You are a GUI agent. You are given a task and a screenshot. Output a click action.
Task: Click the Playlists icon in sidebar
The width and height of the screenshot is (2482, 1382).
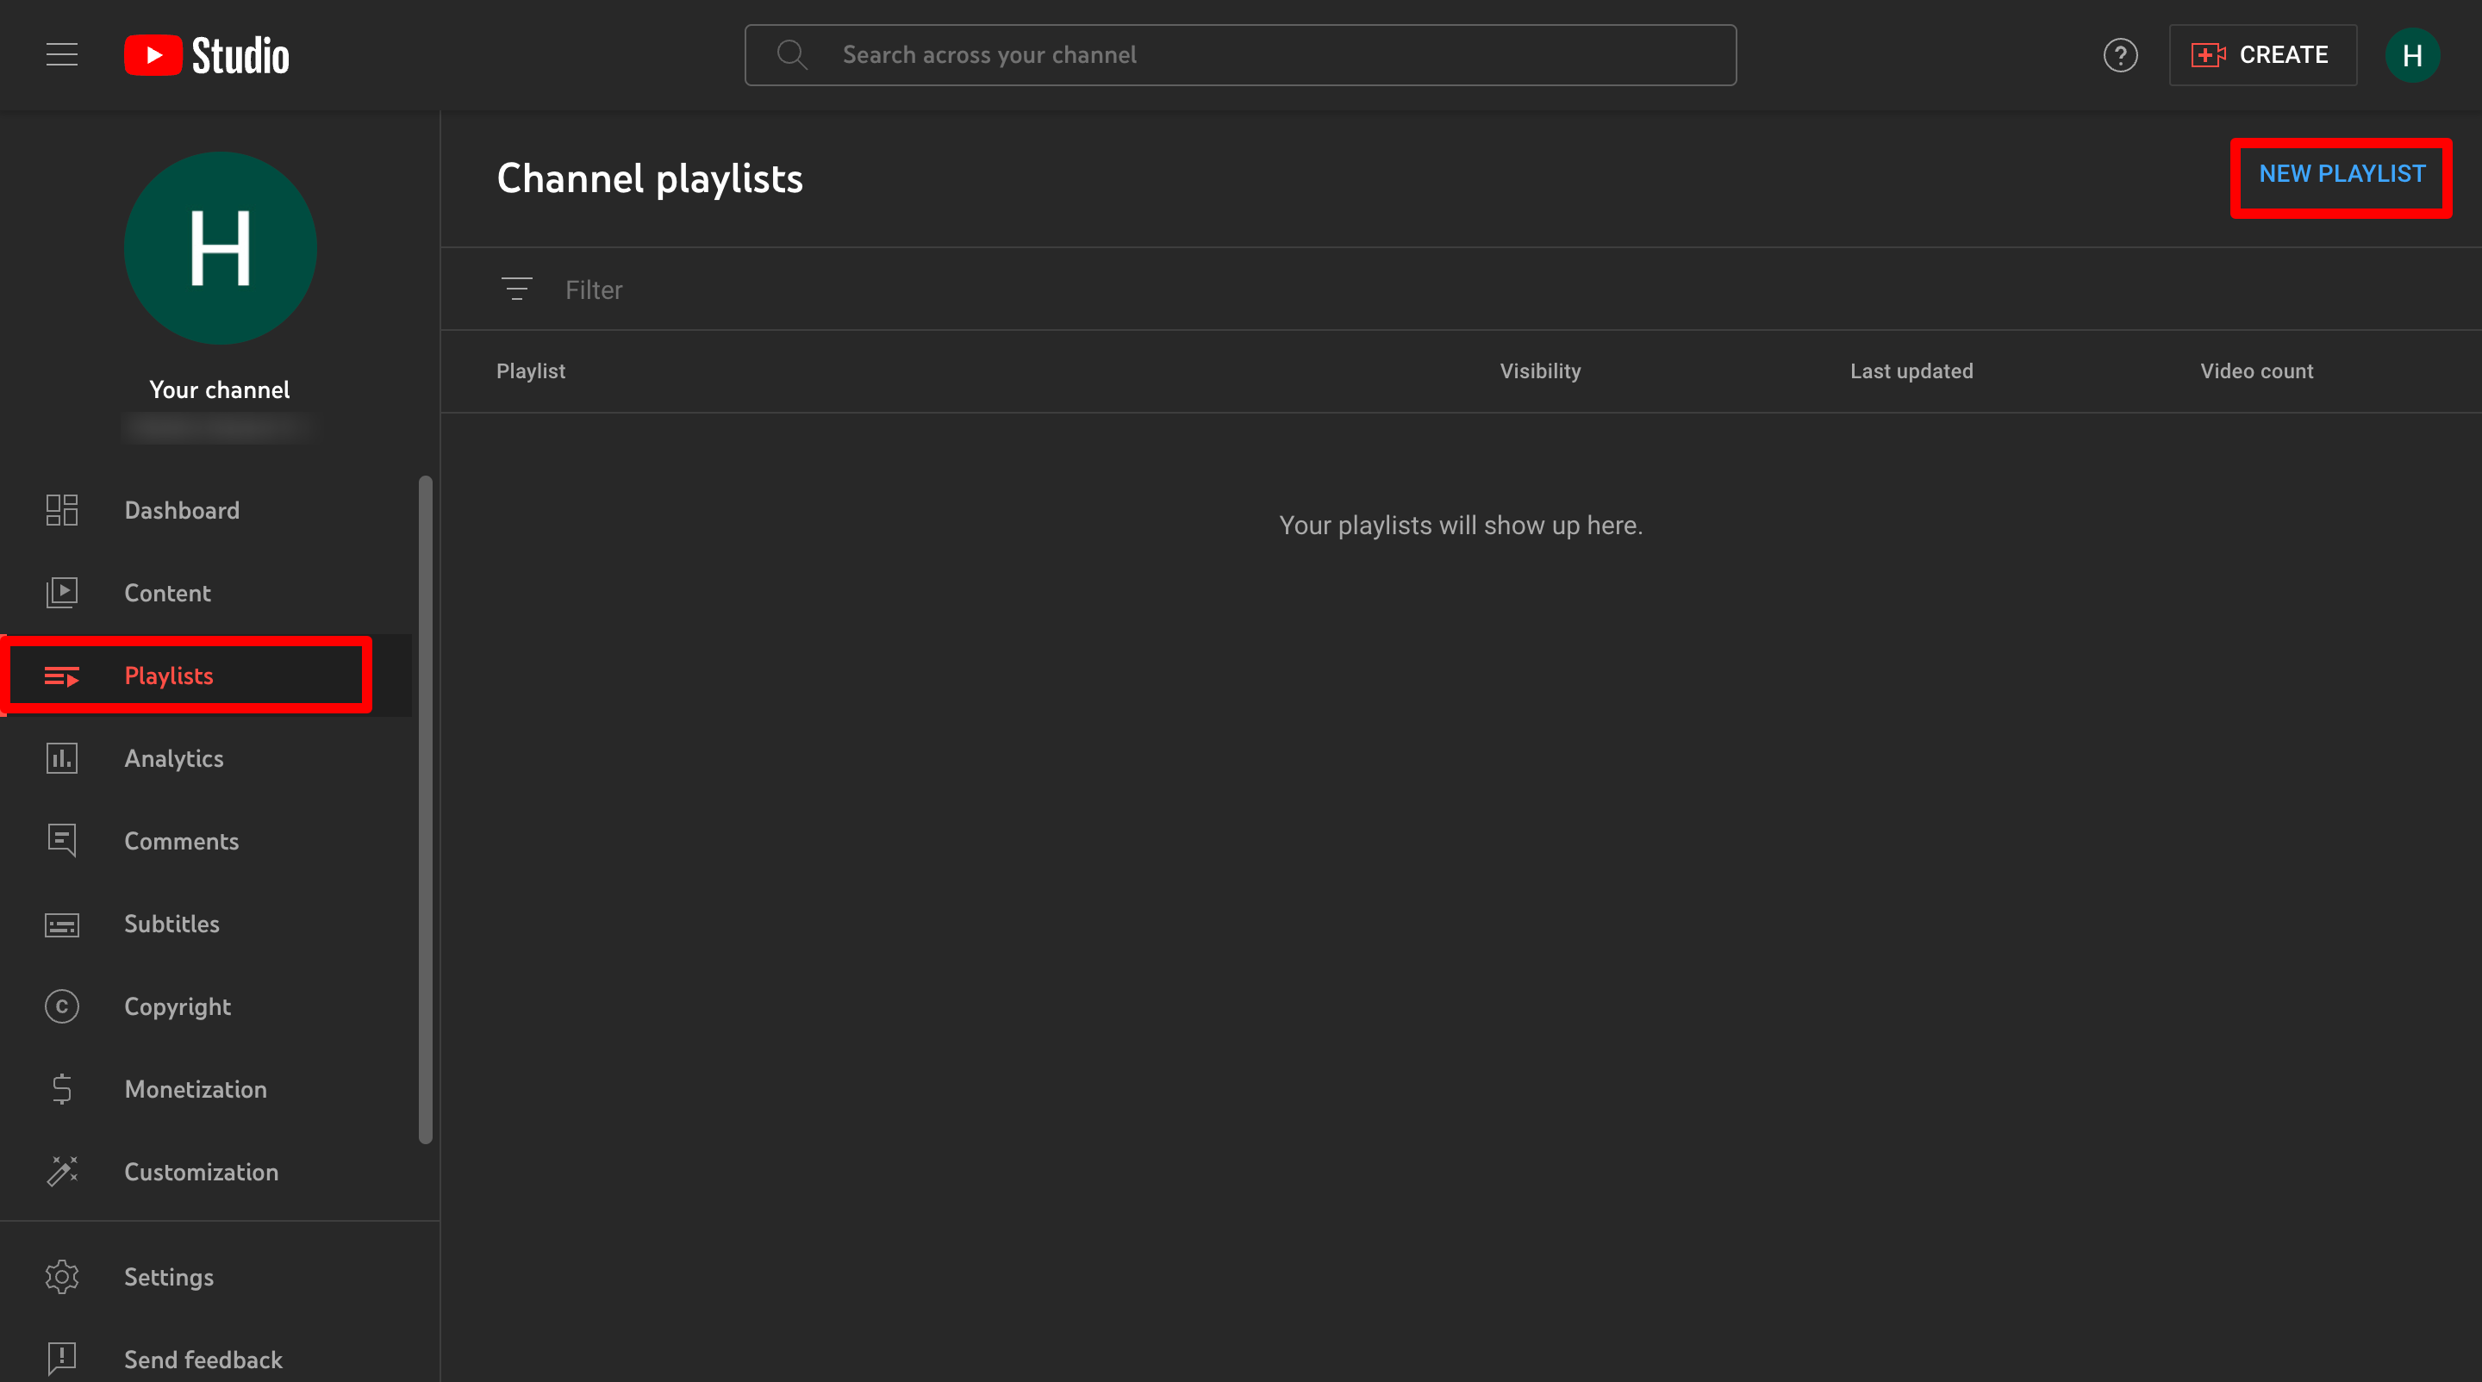tap(61, 675)
